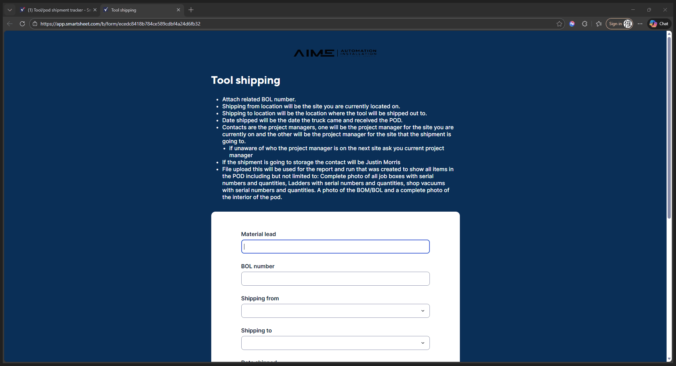
Task: View site information lock icon
Action: pyautogui.click(x=35, y=24)
